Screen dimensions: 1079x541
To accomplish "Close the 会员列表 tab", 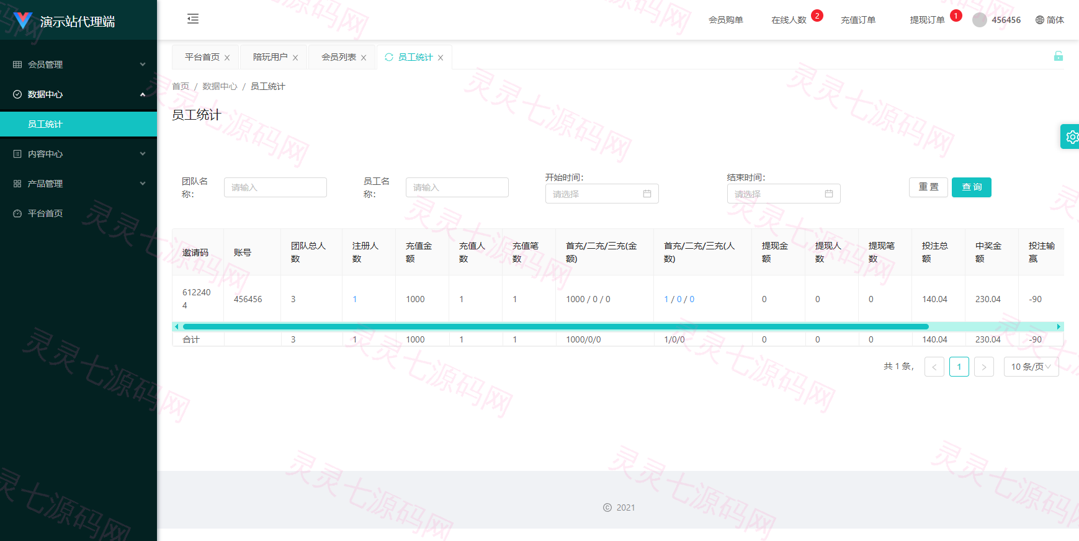I will (364, 58).
